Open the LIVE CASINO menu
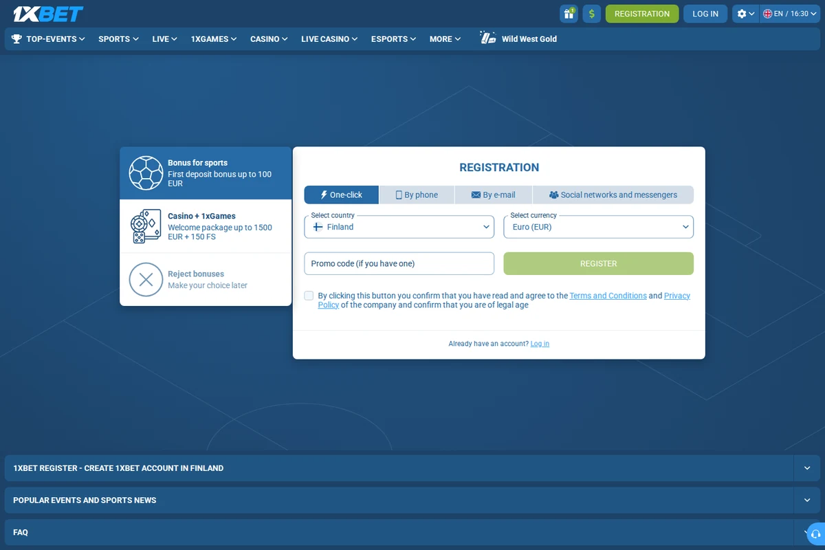Screen dimensions: 825x550 [329, 39]
